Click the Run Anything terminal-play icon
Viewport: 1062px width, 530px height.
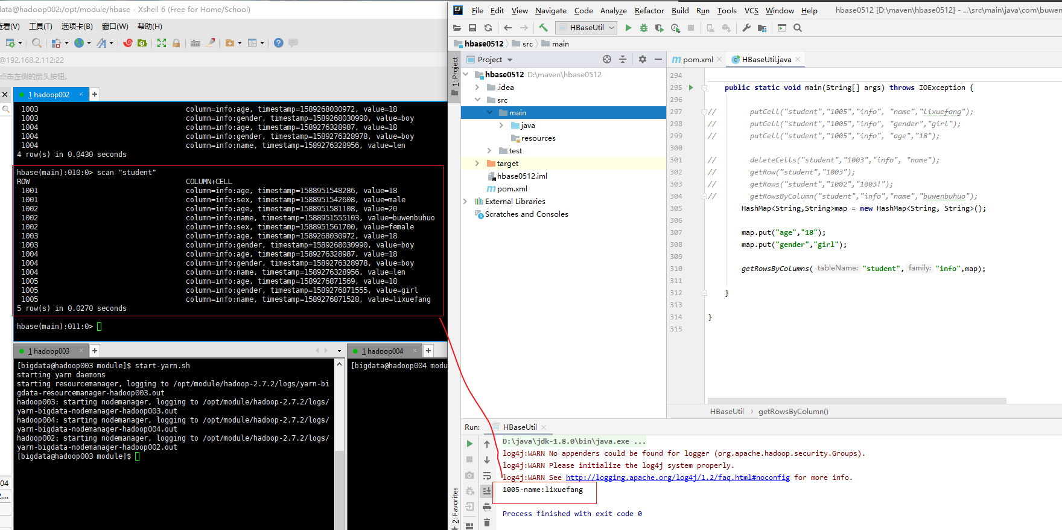tap(782, 28)
